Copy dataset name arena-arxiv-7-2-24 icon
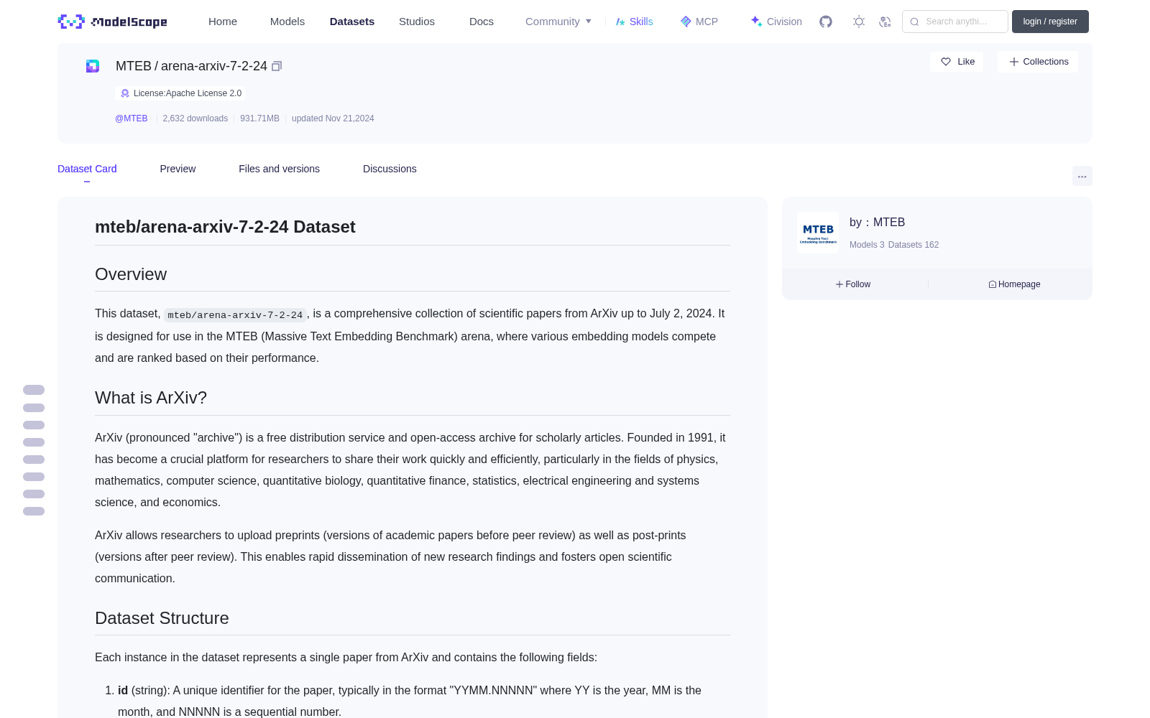This screenshot has height=718, width=1150. coord(277,66)
